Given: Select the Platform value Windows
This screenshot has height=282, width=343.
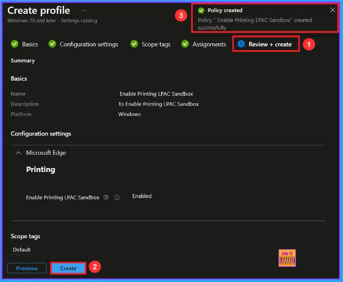Looking at the screenshot, I should pyautogui.click(x=130, y=114).
